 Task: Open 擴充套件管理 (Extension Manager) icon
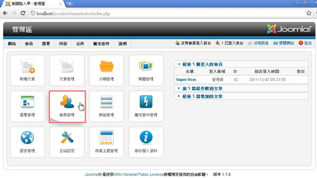click(146, 107)
